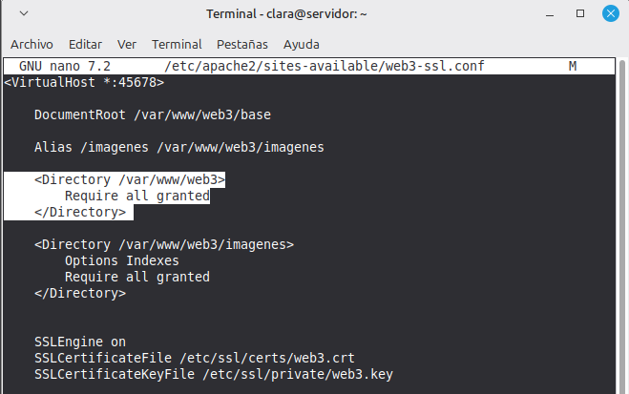
Task: Open the Editar menu
Action: point(85,45)
